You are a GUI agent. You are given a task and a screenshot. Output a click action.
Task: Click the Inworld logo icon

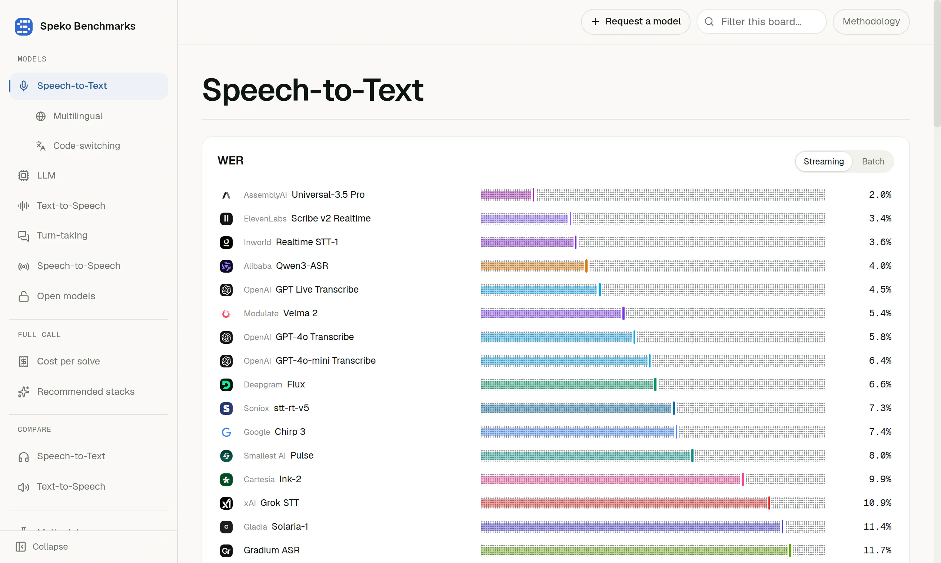click(x=226, y=243)
